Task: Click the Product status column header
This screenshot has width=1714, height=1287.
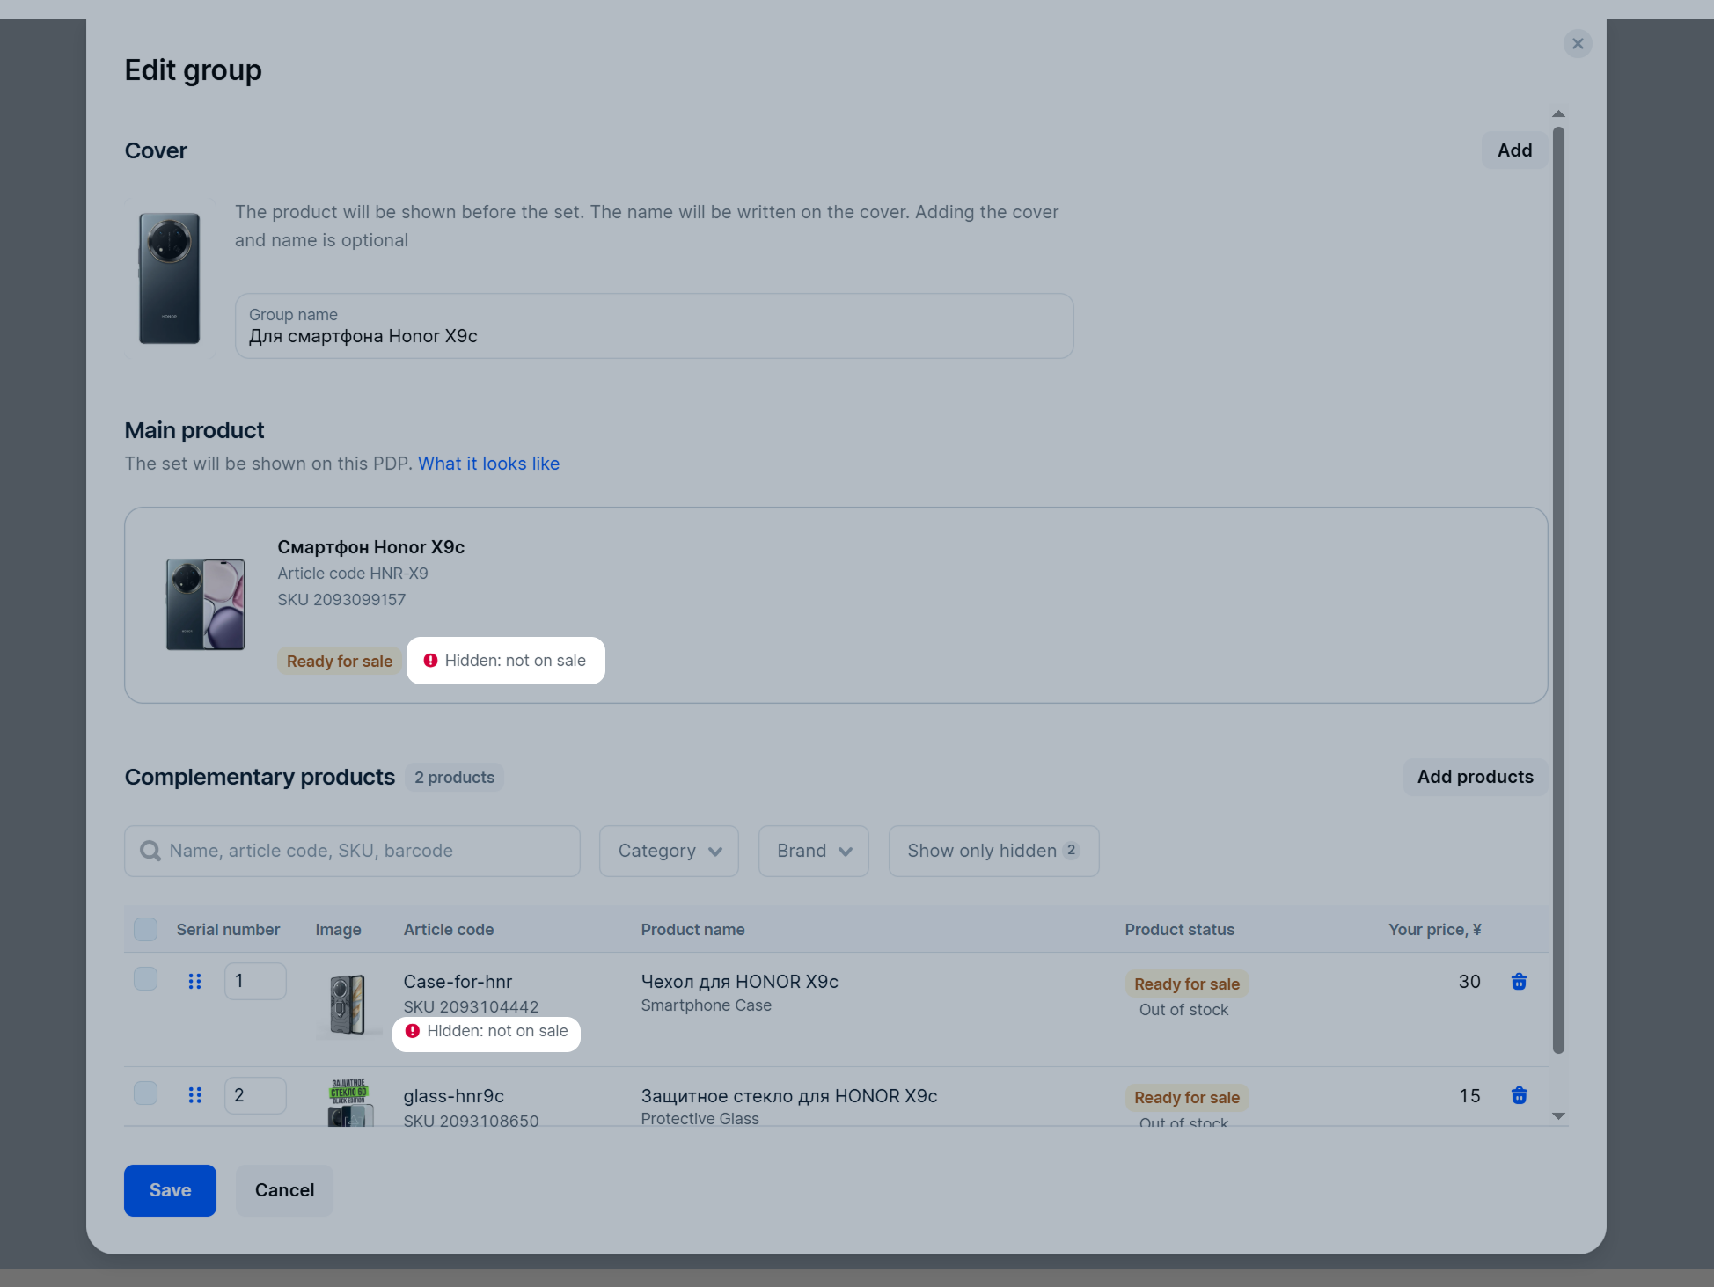Action: pos(1180,930)
